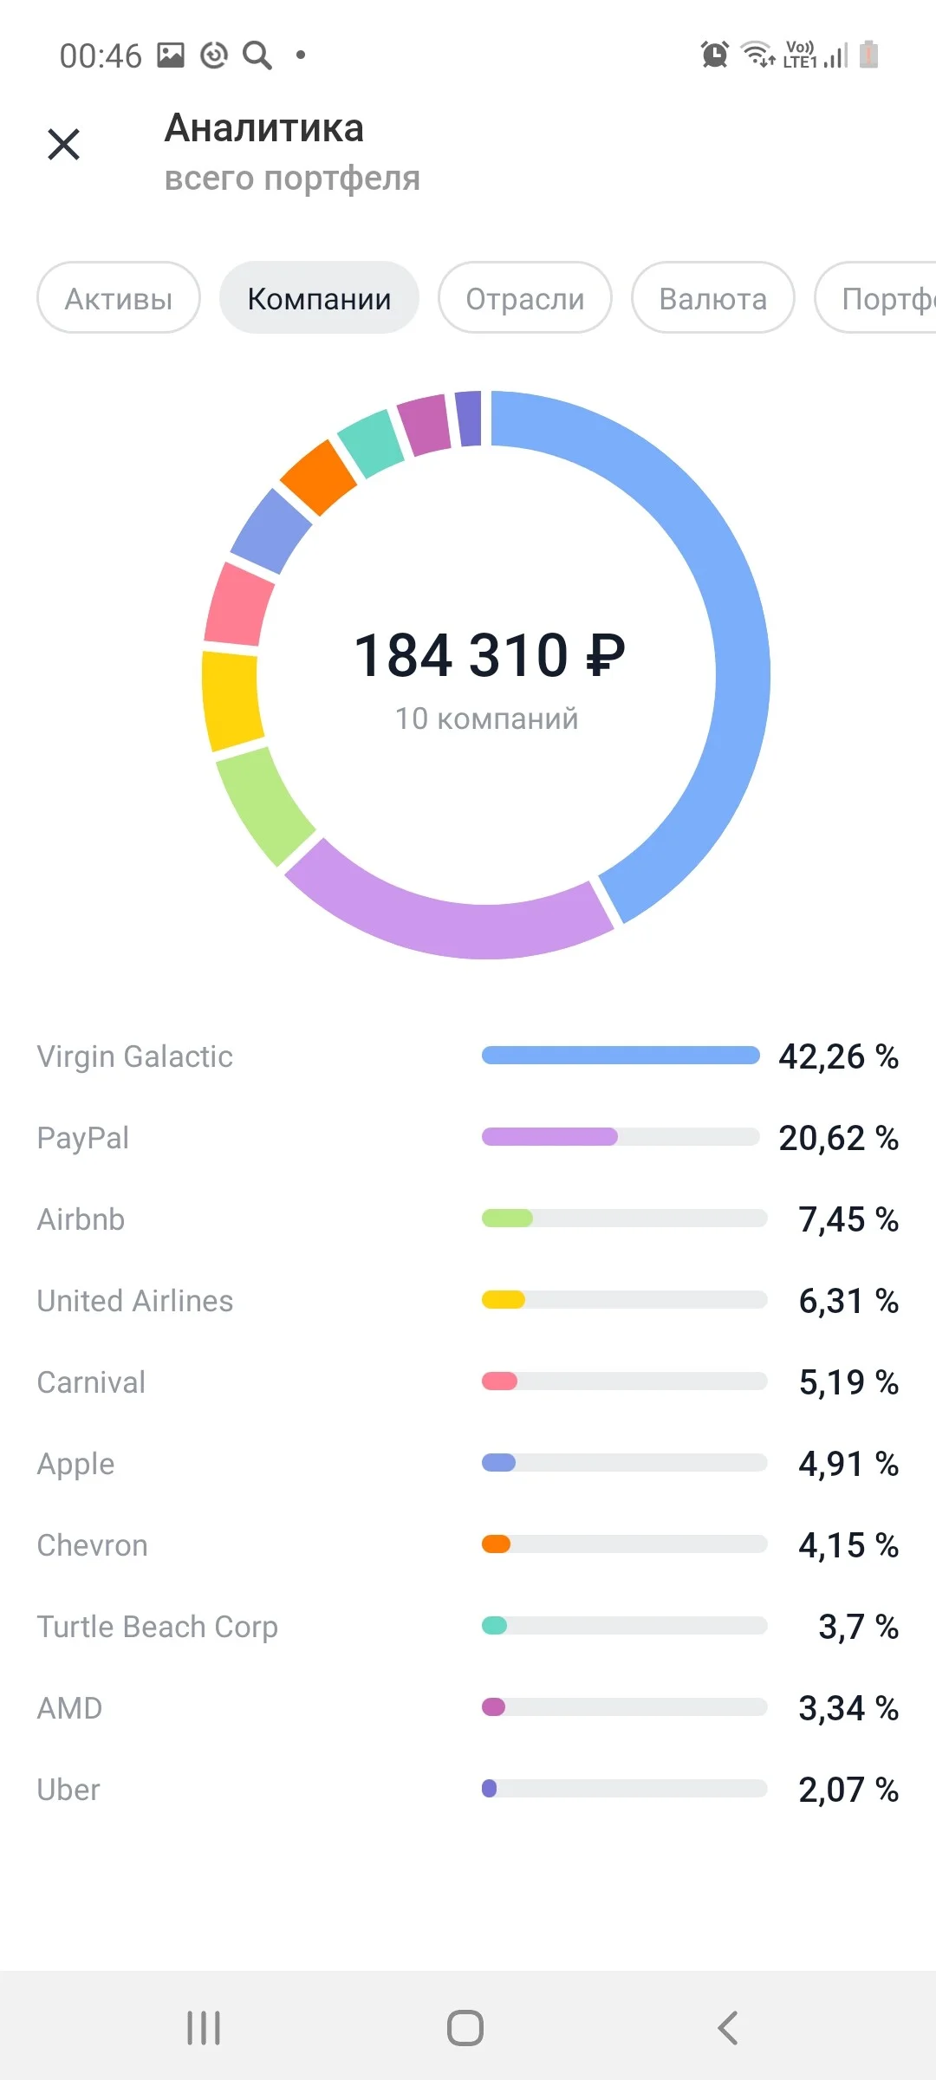936x2080 pixels.
Task: Open recent apps with navigation bar icon
Action: 204,2028
